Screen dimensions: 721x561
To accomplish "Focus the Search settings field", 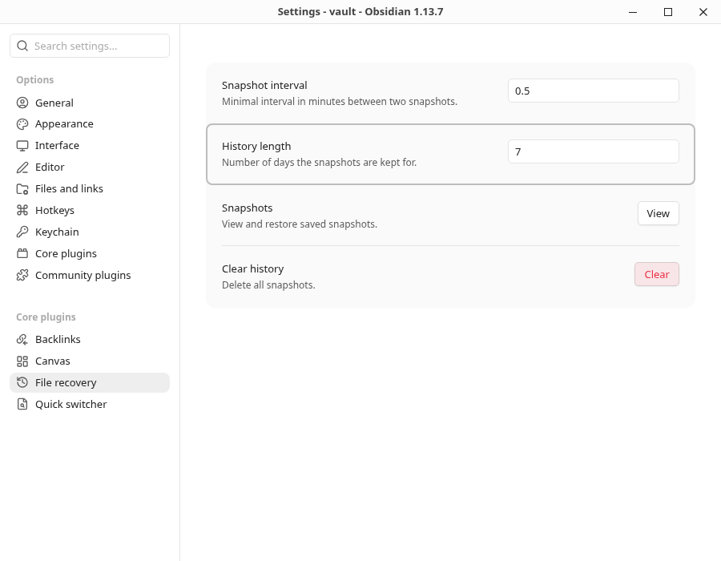I will 90,46.
